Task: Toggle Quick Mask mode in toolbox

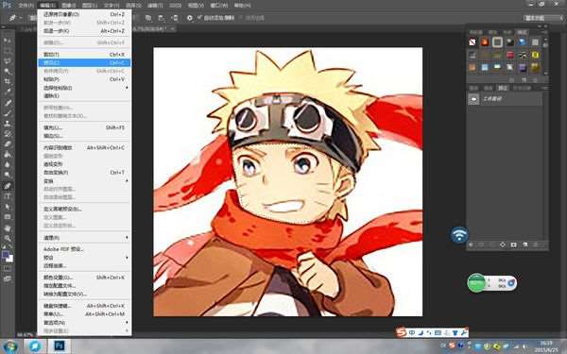Action: (8, 269)
